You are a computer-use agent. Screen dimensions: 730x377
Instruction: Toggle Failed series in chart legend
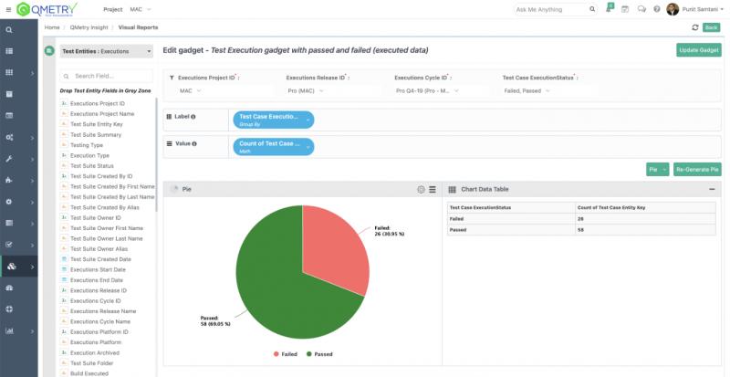pyautogui.click(x=283, y=353)
